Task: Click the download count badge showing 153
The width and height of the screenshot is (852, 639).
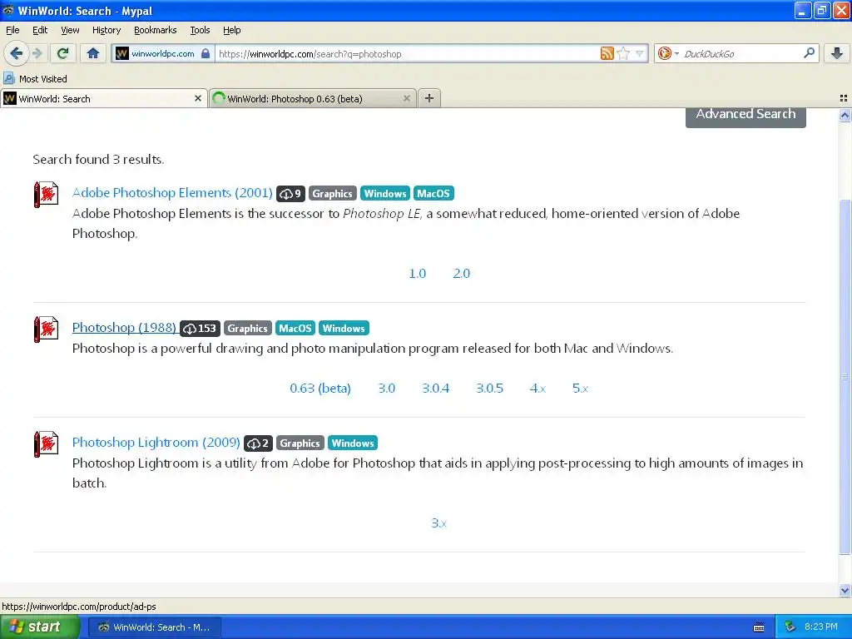Action: pyautogui.click(x=200, y=328)
